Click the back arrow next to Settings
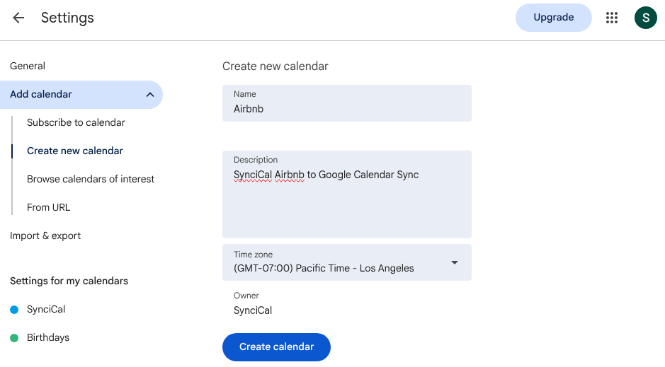 pyautogui.click(x=18, y=18)
